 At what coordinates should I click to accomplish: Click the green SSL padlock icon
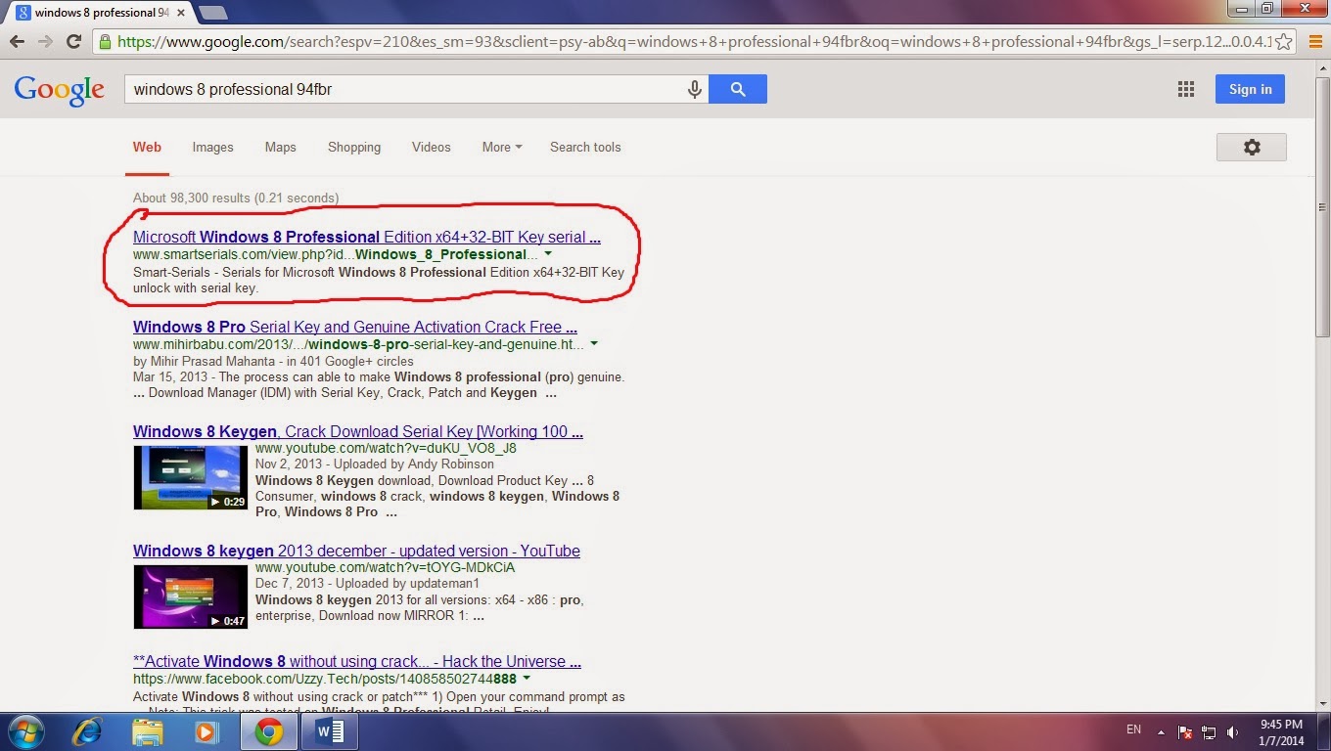point(106,41)
